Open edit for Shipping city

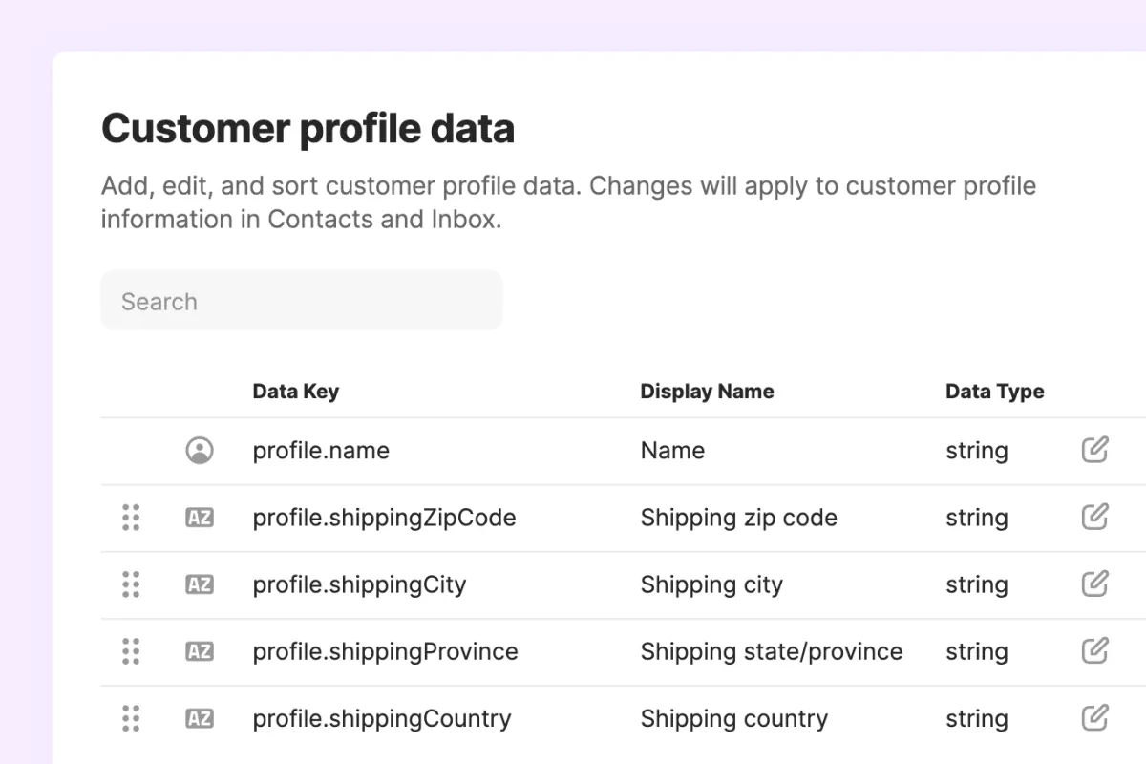coord(1094,584)
